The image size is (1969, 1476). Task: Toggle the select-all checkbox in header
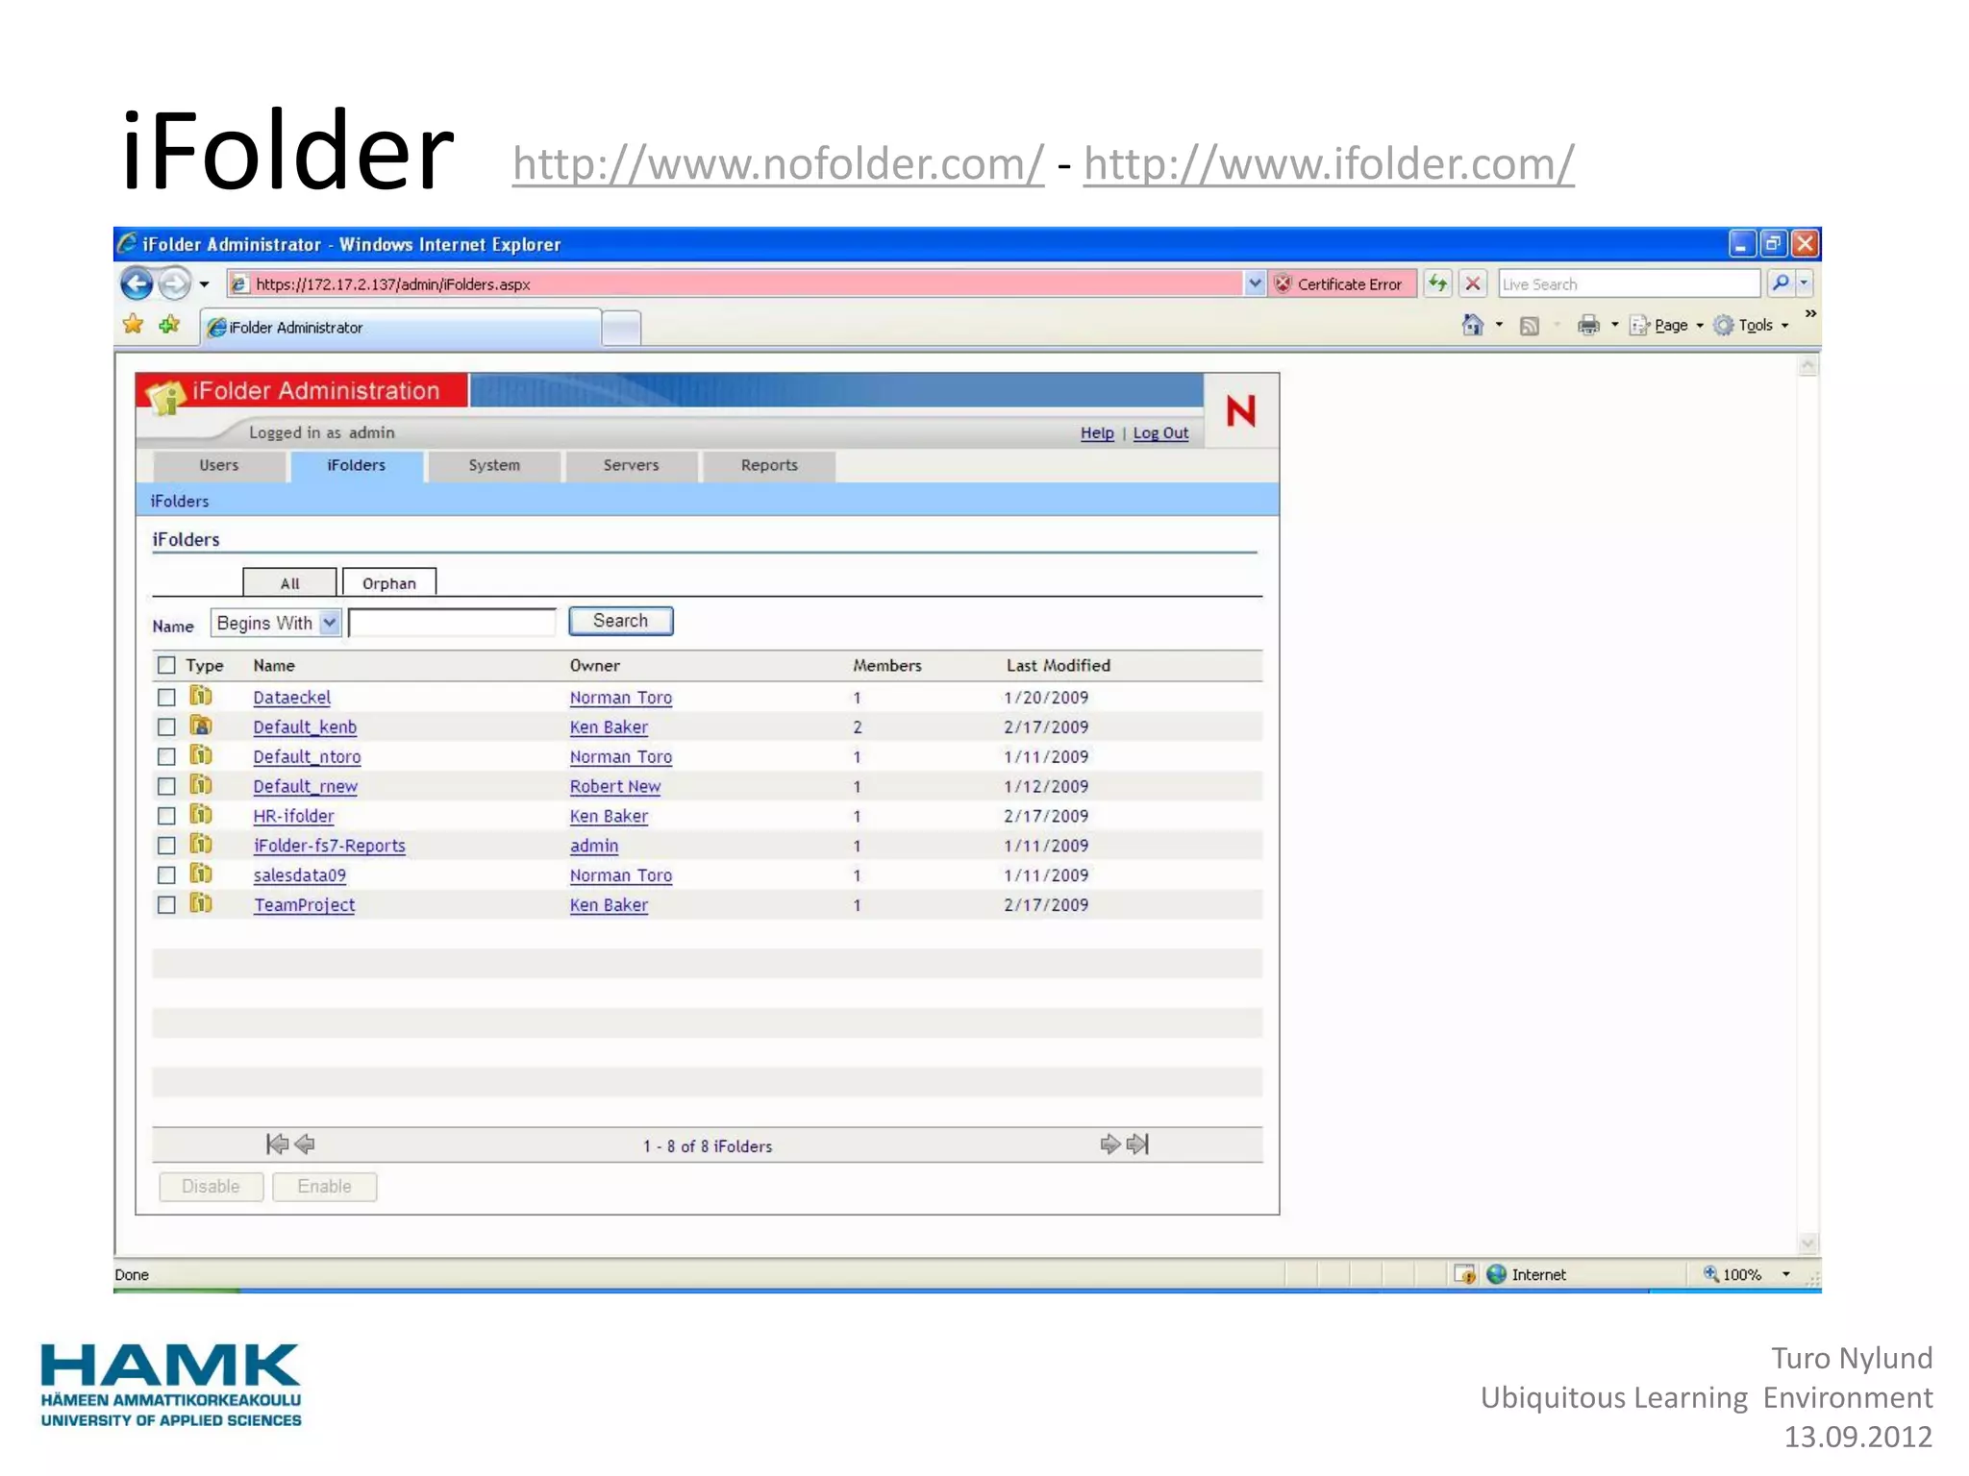pos(166,665)
